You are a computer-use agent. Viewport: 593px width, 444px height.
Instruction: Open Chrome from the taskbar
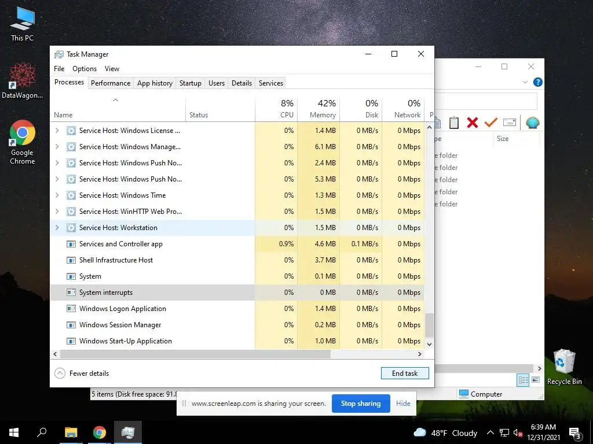pos(100,432)
